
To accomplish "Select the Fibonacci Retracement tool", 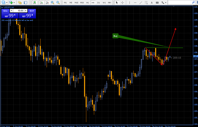I will click(146, 3).
